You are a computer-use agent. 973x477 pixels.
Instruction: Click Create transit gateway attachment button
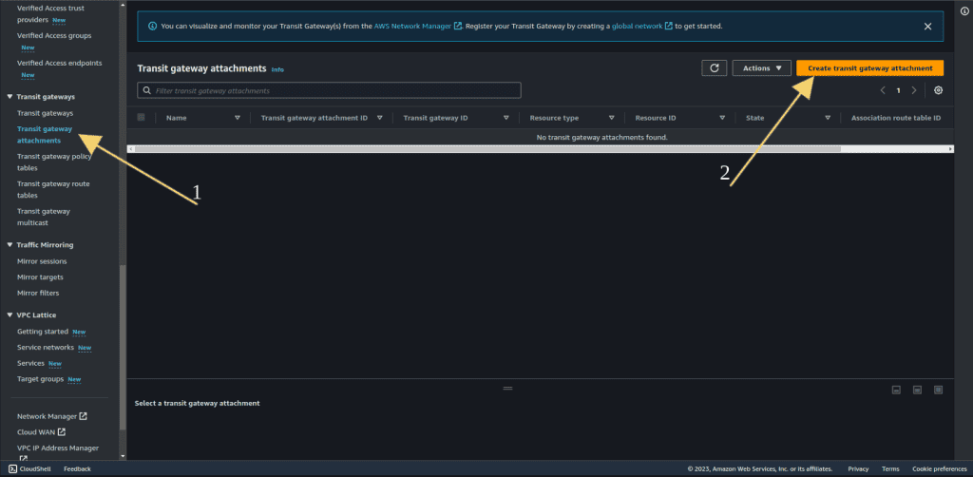869,68
